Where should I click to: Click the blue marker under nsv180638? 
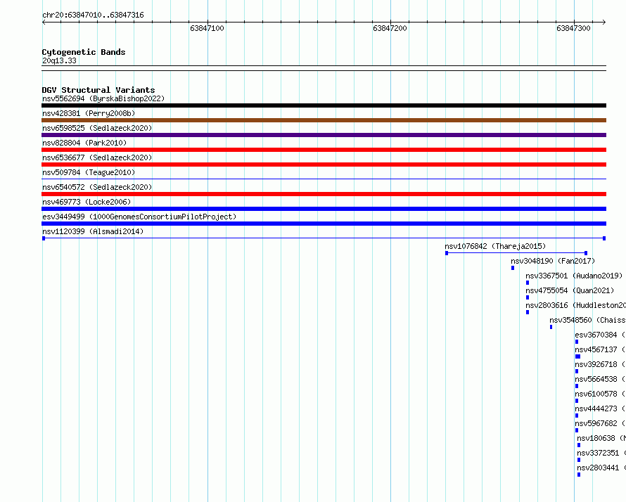[x=579, y=445]
